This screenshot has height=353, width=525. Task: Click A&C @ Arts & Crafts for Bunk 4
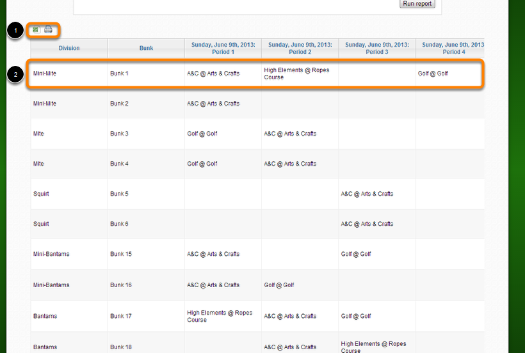(290, 164)
